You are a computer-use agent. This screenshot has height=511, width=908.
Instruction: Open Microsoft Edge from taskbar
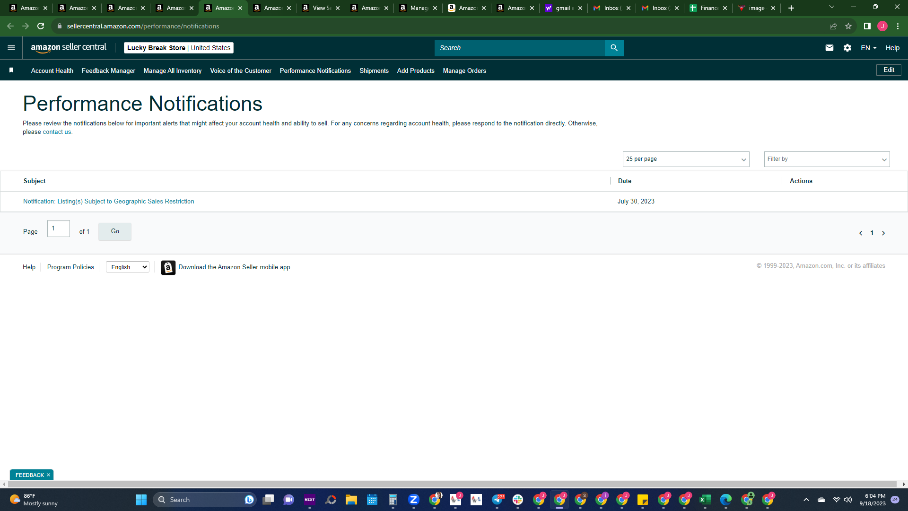[x=726, y=500]
